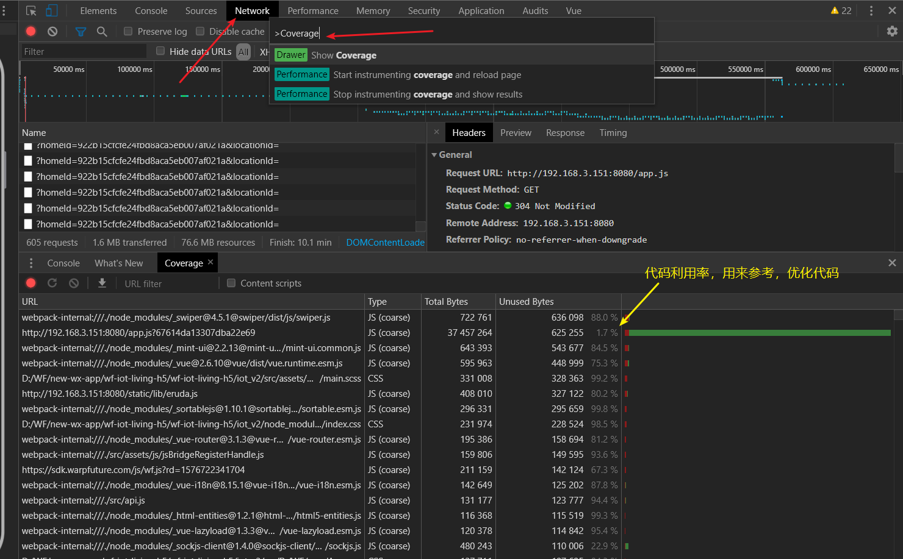Open network search with magnifier icon
The image size is (903, 559).
tap(102, 31)
